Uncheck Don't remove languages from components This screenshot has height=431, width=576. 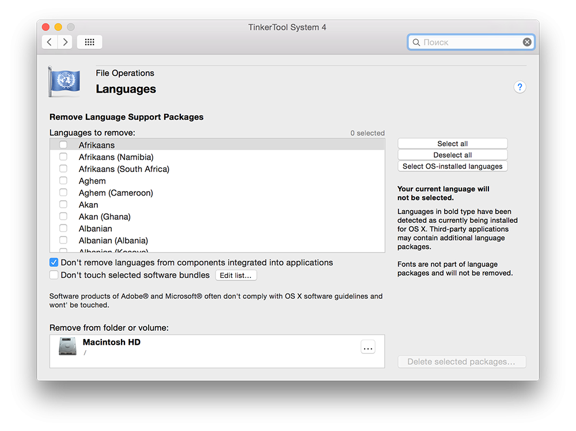(x=54, y=262)
